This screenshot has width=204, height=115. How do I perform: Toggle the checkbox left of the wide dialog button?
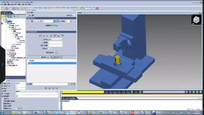(x=40, y=57)
